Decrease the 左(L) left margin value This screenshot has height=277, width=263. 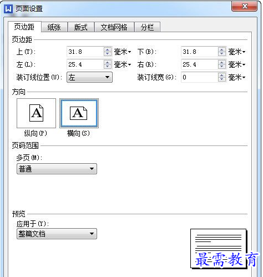(x=108, y=67)
